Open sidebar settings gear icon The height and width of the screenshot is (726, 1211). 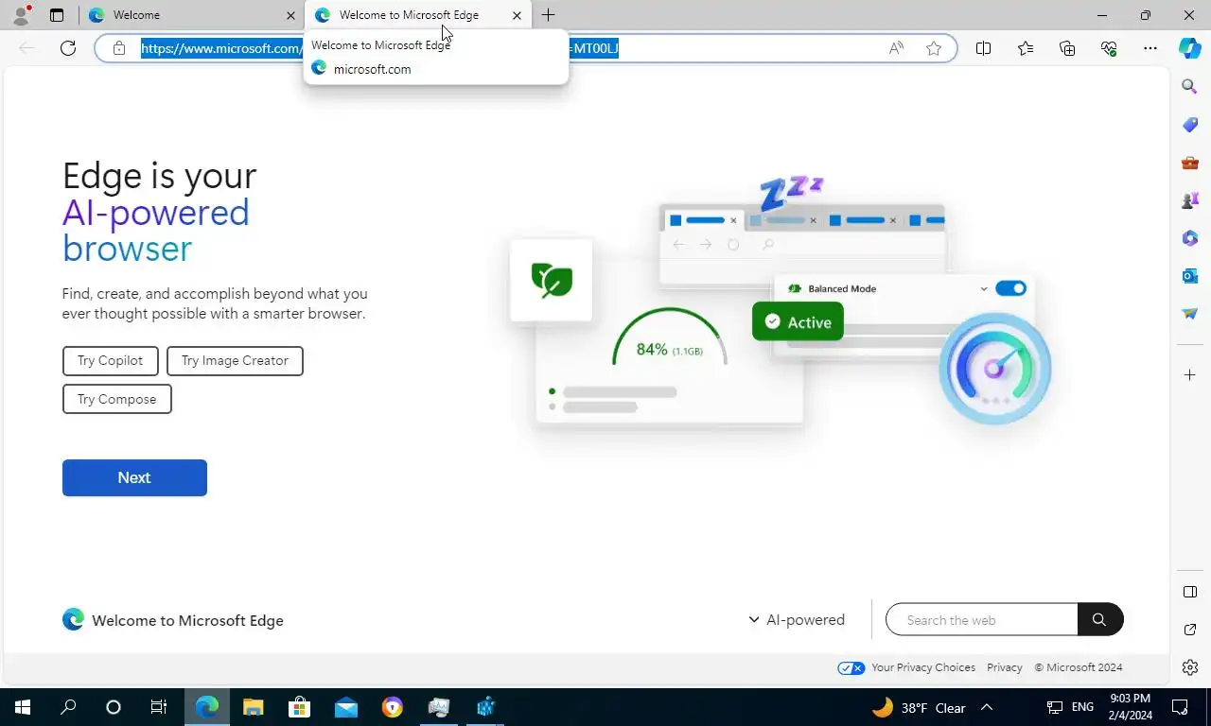click(x=1190, y=667)
